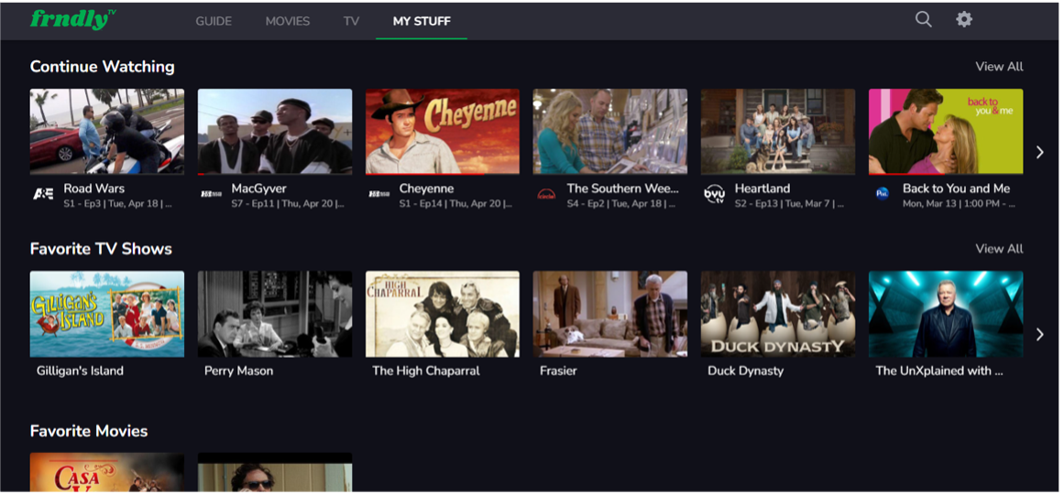1064x494 pixels.
Task: Switch to the Guide tab
Action: (214, 21)
